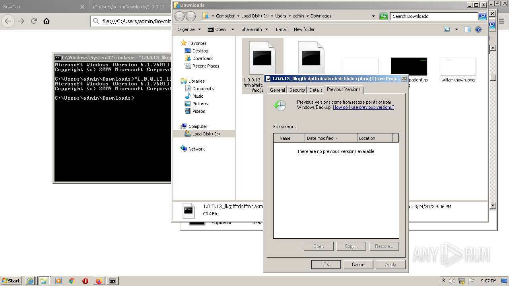Switch to the General tab

pyautogui.click(x=277, y=90)
